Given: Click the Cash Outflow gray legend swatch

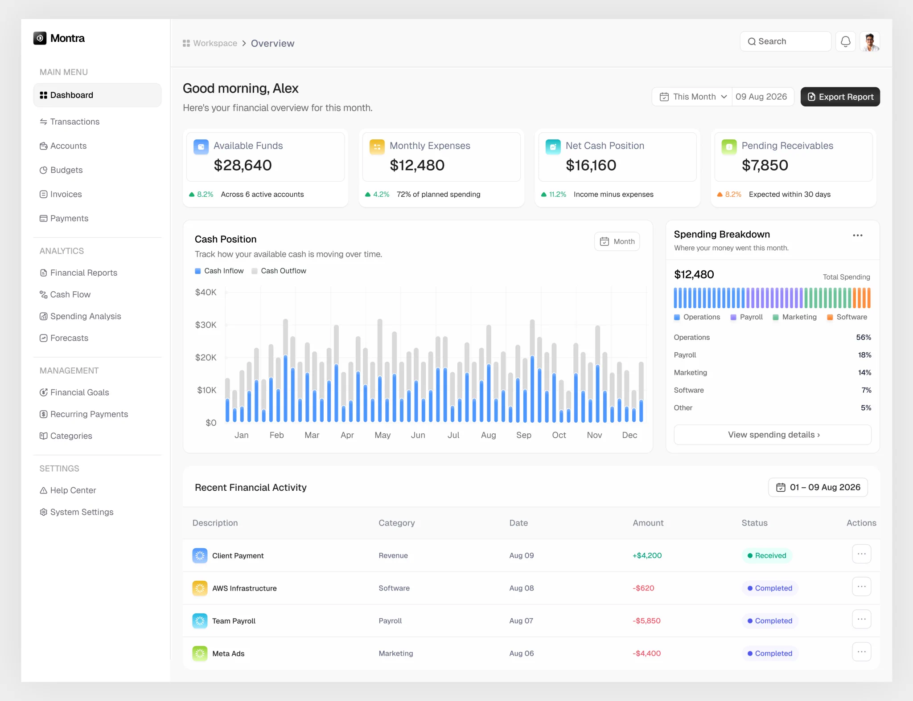Looking at the screenshot, I should [254, 271].
